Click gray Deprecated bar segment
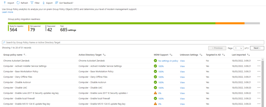266x107 pixels. (x=252, y=23)
